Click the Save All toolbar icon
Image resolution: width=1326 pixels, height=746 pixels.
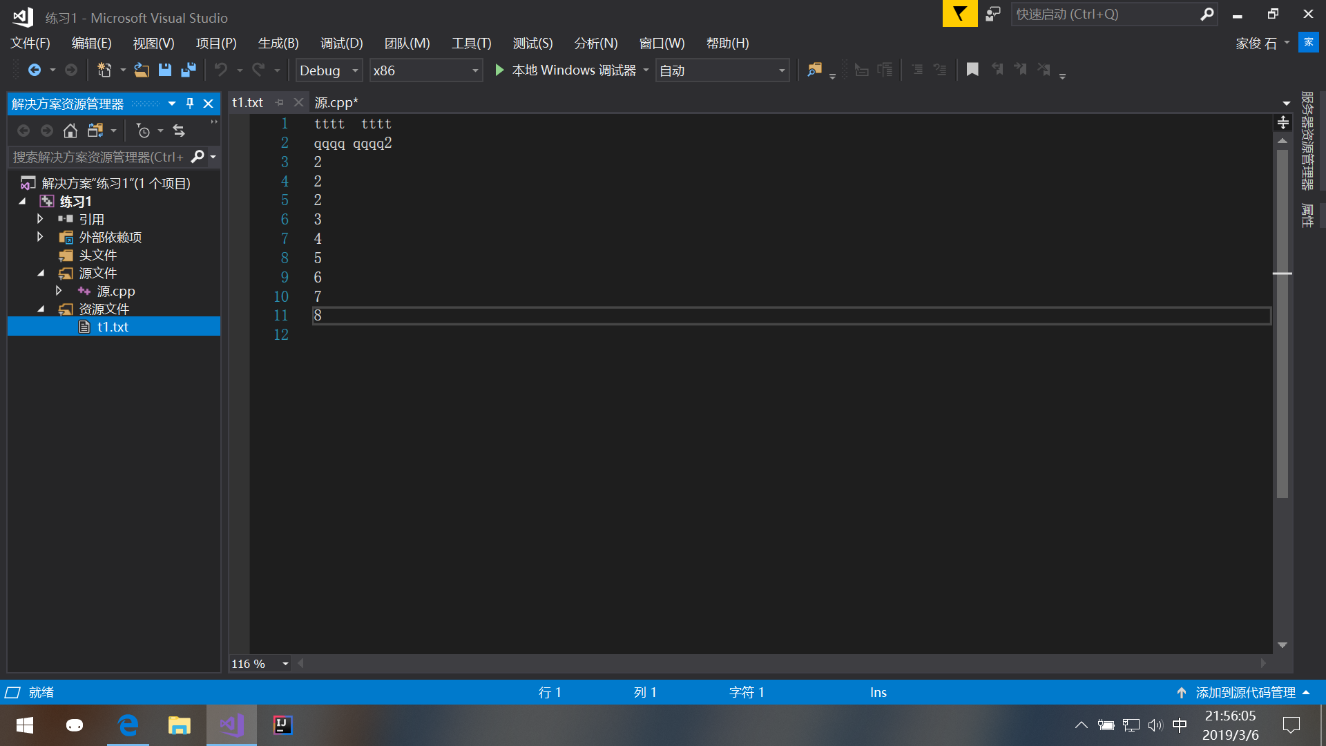(x=188, y=70)
